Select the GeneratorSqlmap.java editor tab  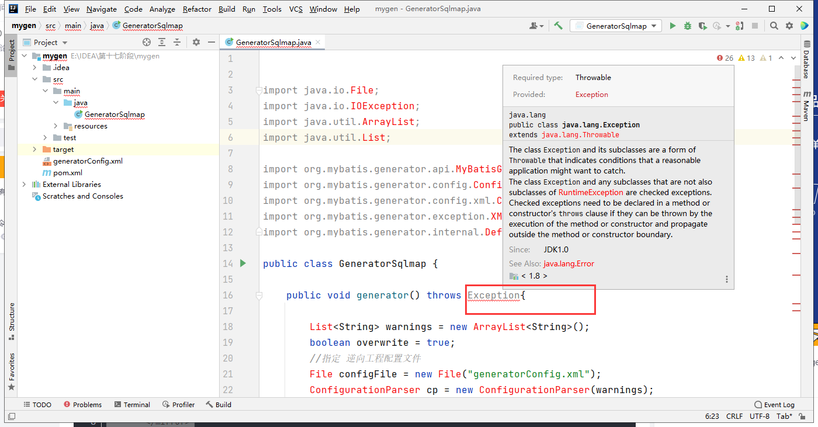pyautogui.click(x=272, y=42)
